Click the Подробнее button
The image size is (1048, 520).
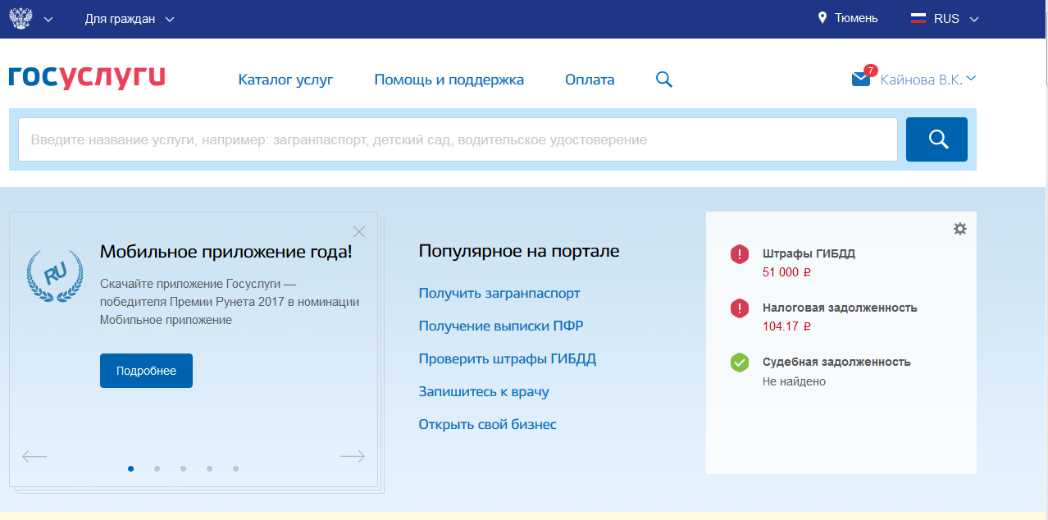pos(146,371)
